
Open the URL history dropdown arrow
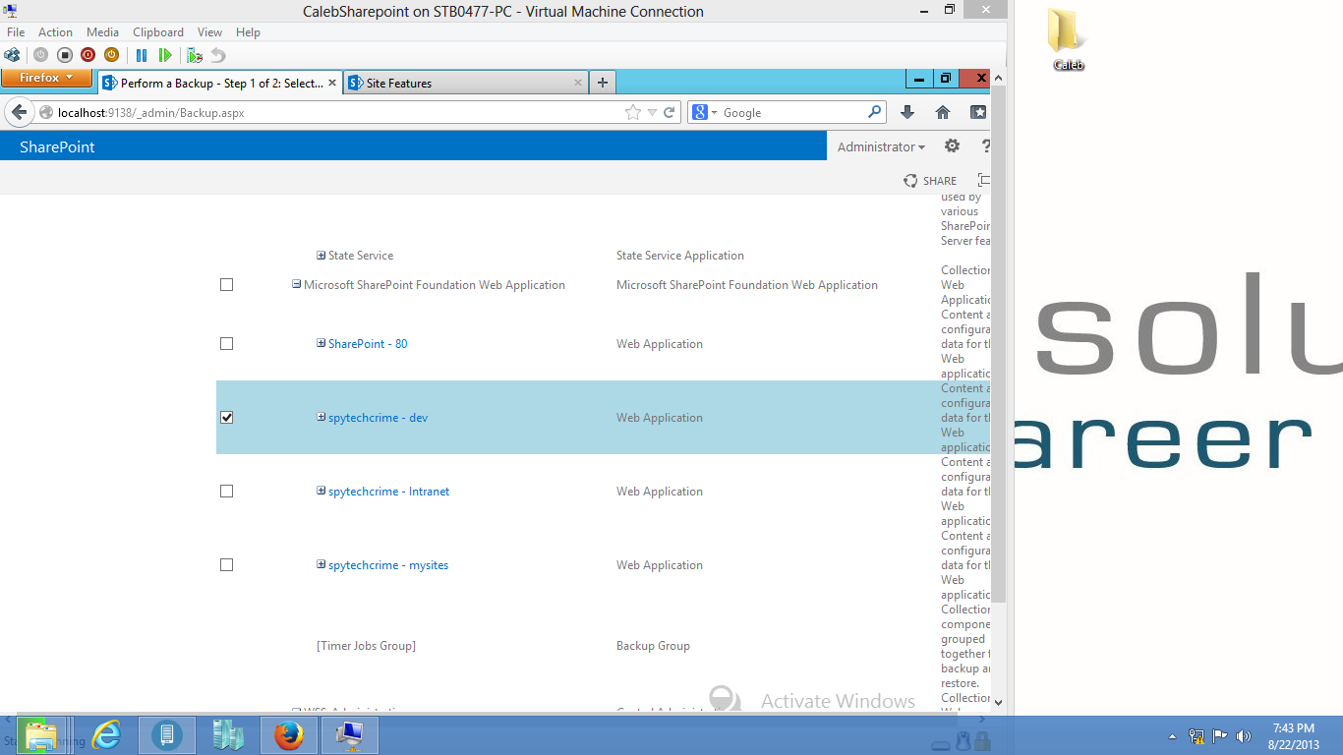point(652,112)
